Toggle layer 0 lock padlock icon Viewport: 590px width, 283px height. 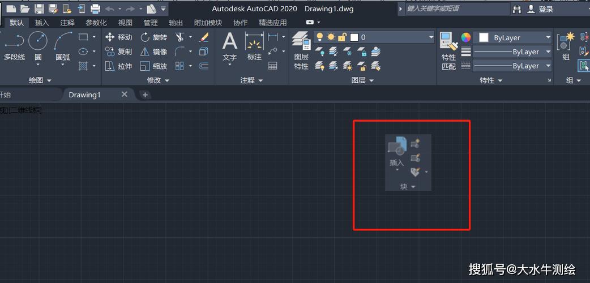341,37
